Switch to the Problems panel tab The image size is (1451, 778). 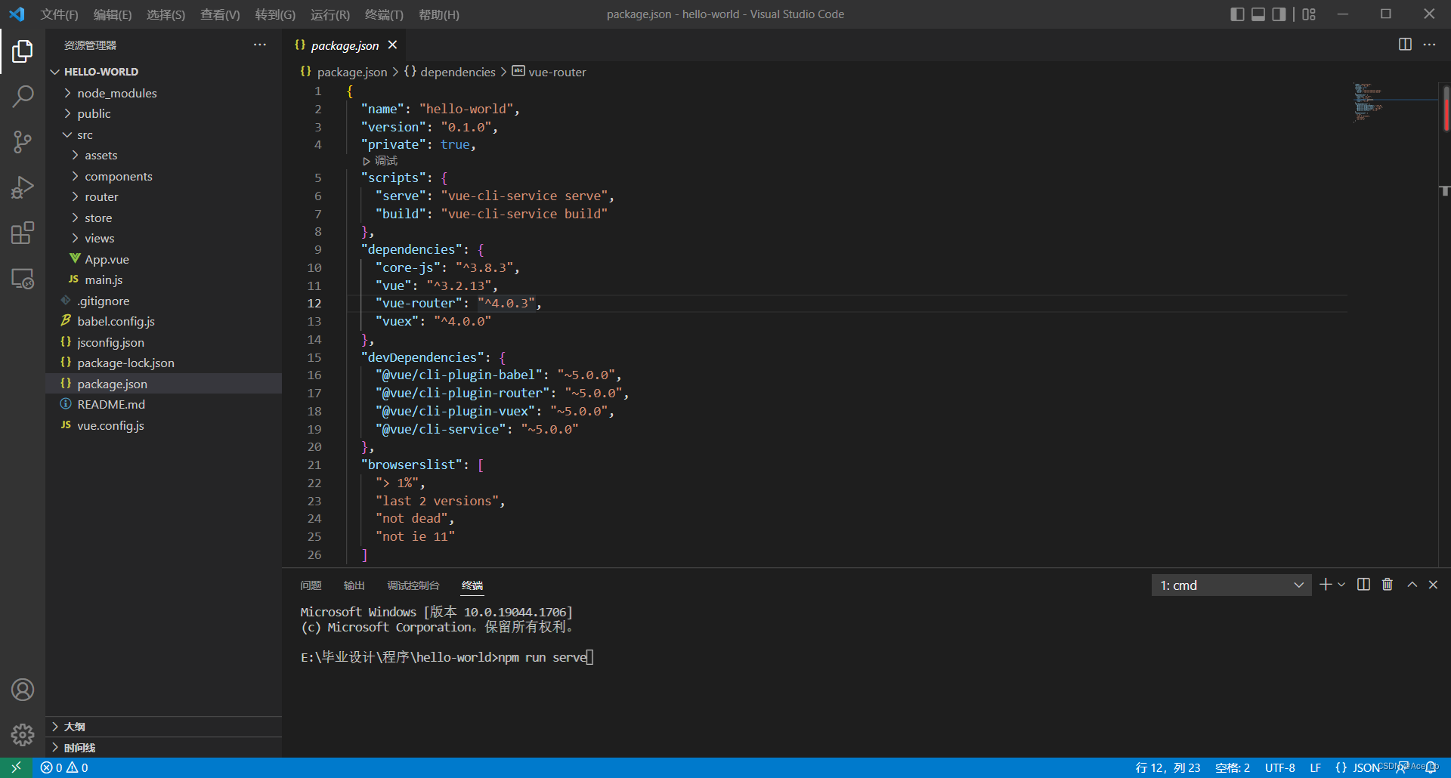pos(311,585)
